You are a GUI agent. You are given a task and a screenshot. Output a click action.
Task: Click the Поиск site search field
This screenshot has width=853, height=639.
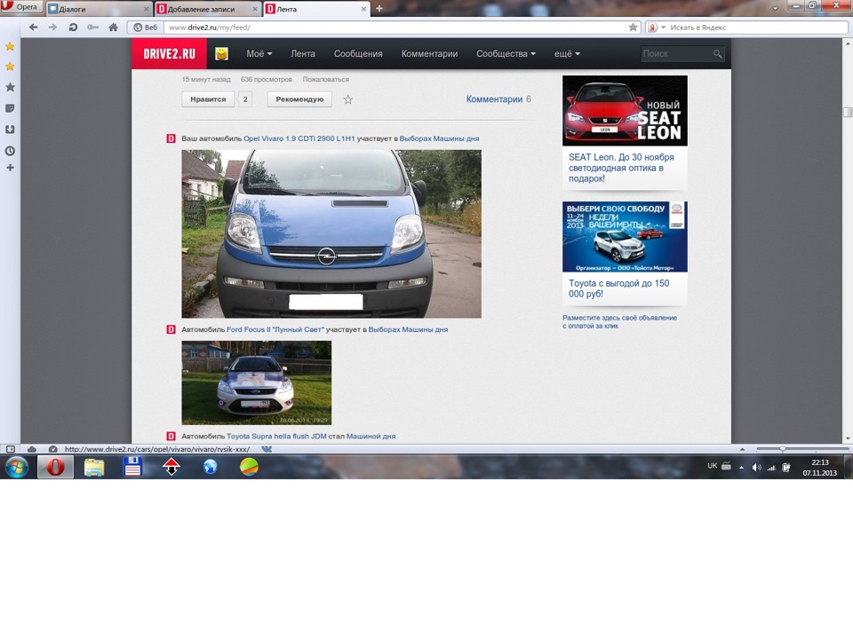(676, 54)
